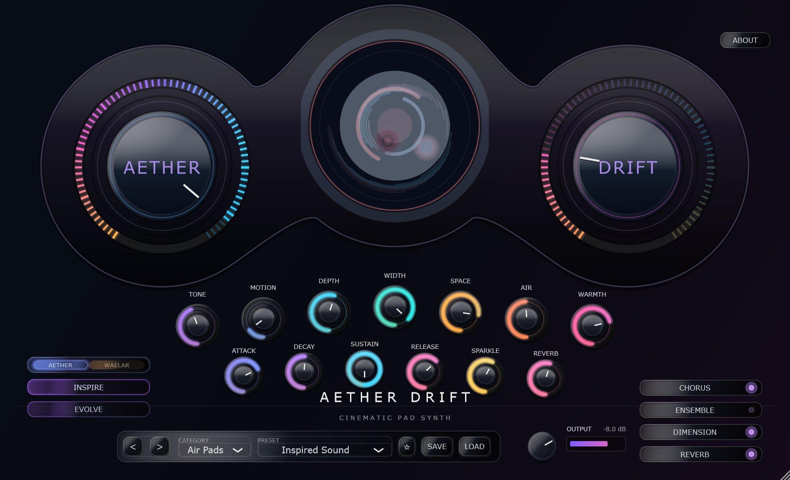Toggle the CHORUS effect
790x480 pixels.
click(700, 388)
